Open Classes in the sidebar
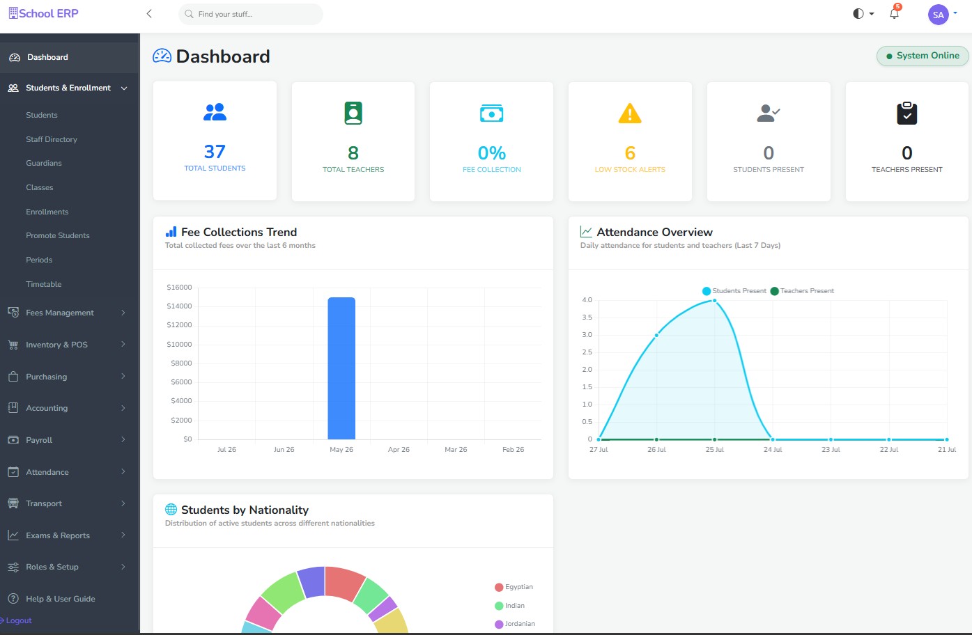This screenshot has width=972, height=635. click(x=40, y=187)
